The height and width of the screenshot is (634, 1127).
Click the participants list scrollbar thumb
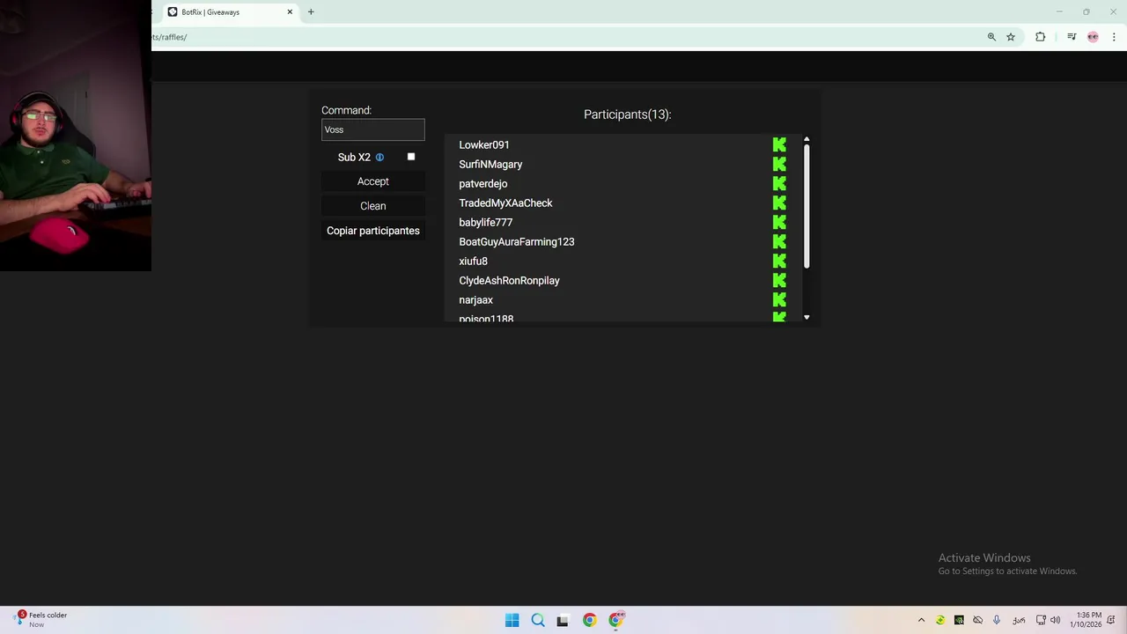tap(807, 208)
